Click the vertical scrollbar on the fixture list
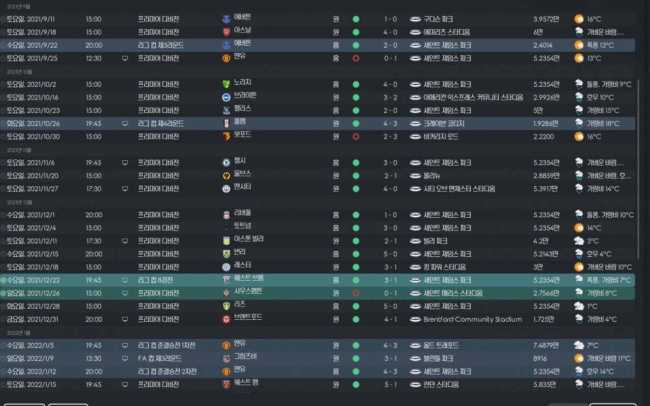This screenshot has height=406, width=650. pos(639,167)
